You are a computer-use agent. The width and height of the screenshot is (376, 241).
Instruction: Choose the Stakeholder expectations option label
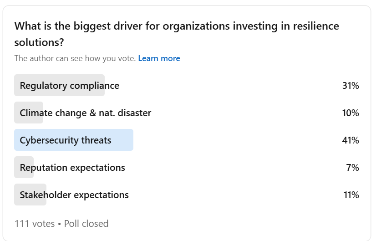tap(74, 195)
